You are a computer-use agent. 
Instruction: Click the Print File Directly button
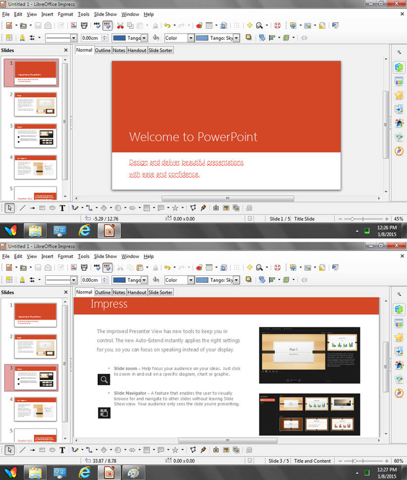coord(83,25)
